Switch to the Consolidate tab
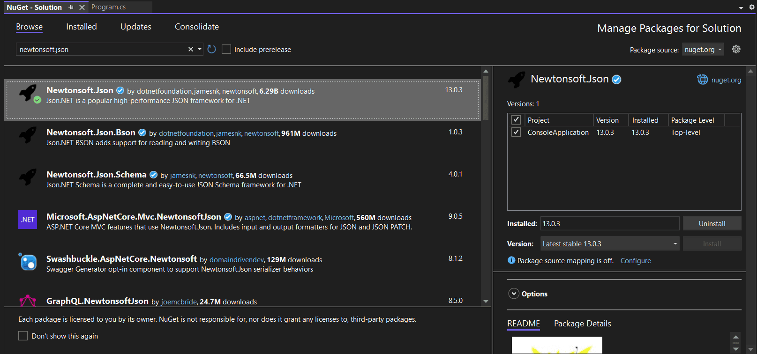The width and height of the screenshot is (757, 354). tap(197, 27)
